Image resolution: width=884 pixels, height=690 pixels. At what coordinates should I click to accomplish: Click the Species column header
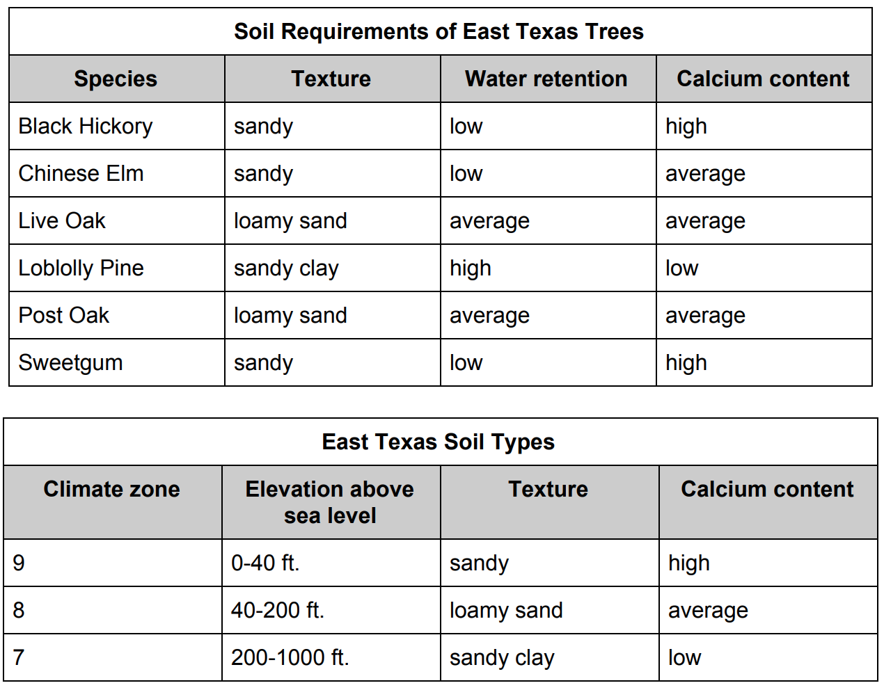tap(116, 79)
